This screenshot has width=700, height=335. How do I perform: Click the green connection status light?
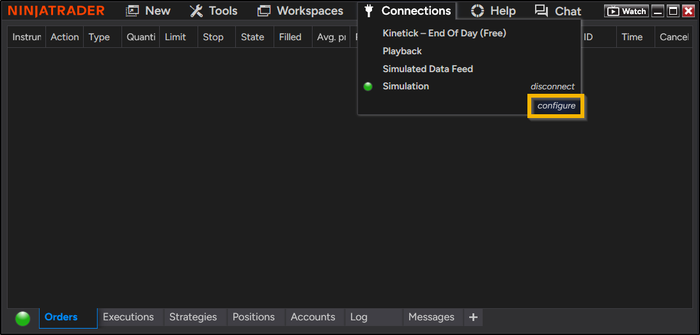[23, 318]
